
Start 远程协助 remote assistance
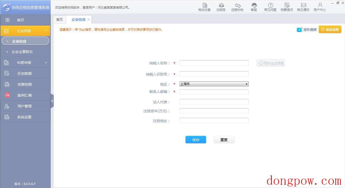237,7
